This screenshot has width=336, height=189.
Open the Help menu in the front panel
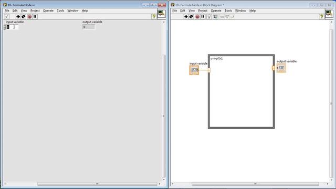pyautogui.click(x=85, y=10)
